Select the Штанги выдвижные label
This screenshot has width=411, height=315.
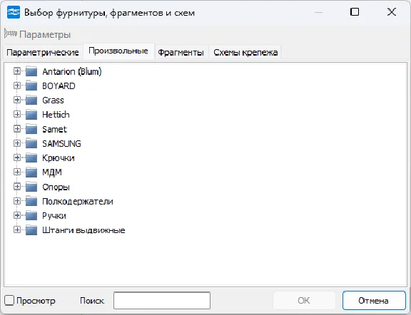[x=83, y=230]
